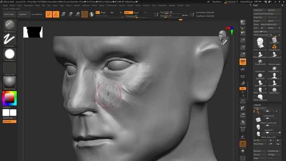Pick a color in the color picker
This screenshot has height=161, width=286.
9,98
